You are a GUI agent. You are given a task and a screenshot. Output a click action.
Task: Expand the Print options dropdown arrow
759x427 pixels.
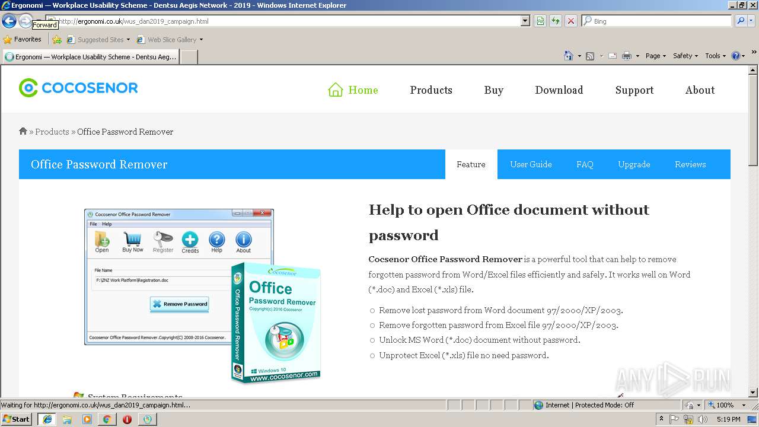[x=637, y=56]
